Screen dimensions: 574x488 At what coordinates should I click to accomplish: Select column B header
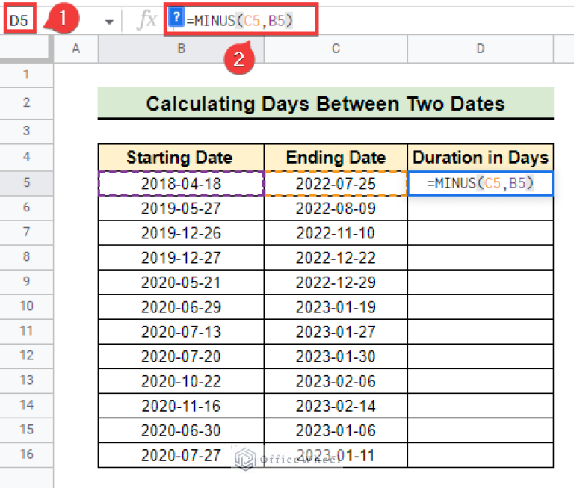[181, 49]
